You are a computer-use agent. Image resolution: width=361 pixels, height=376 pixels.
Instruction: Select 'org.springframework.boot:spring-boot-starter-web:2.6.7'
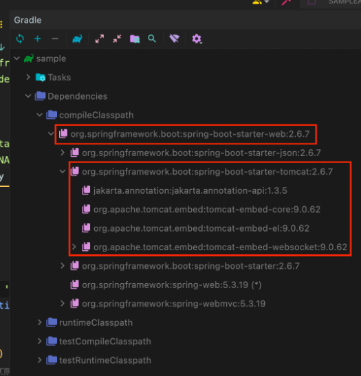tap(190, 134)
